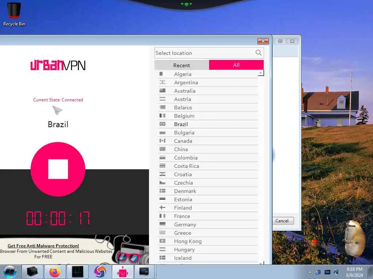Select Belgium from the list
This screenshot has width=373, height=279.
tap(208, 116)
